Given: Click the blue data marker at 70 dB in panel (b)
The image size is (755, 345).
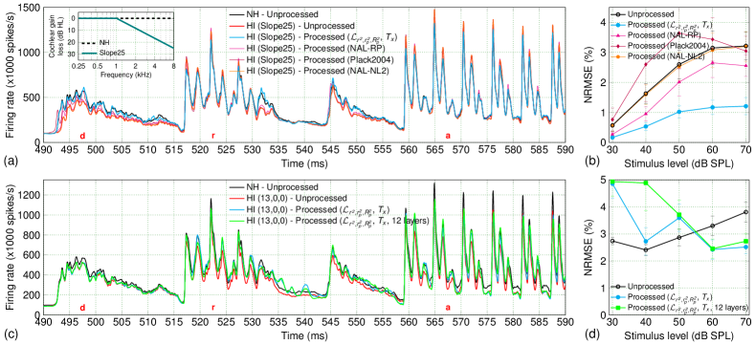Looking at the screenshot, I should pos(746,106).
